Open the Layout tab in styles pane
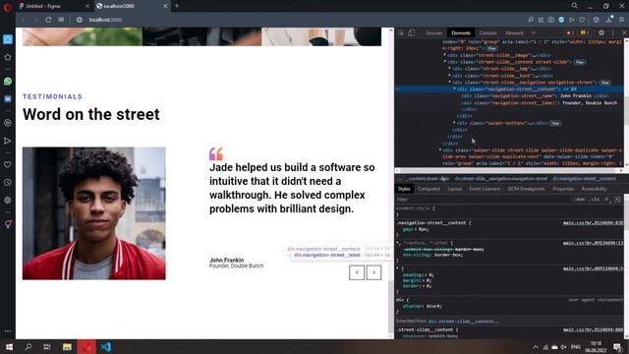Viewport: 629px width, 354px height. pos(454,189)
